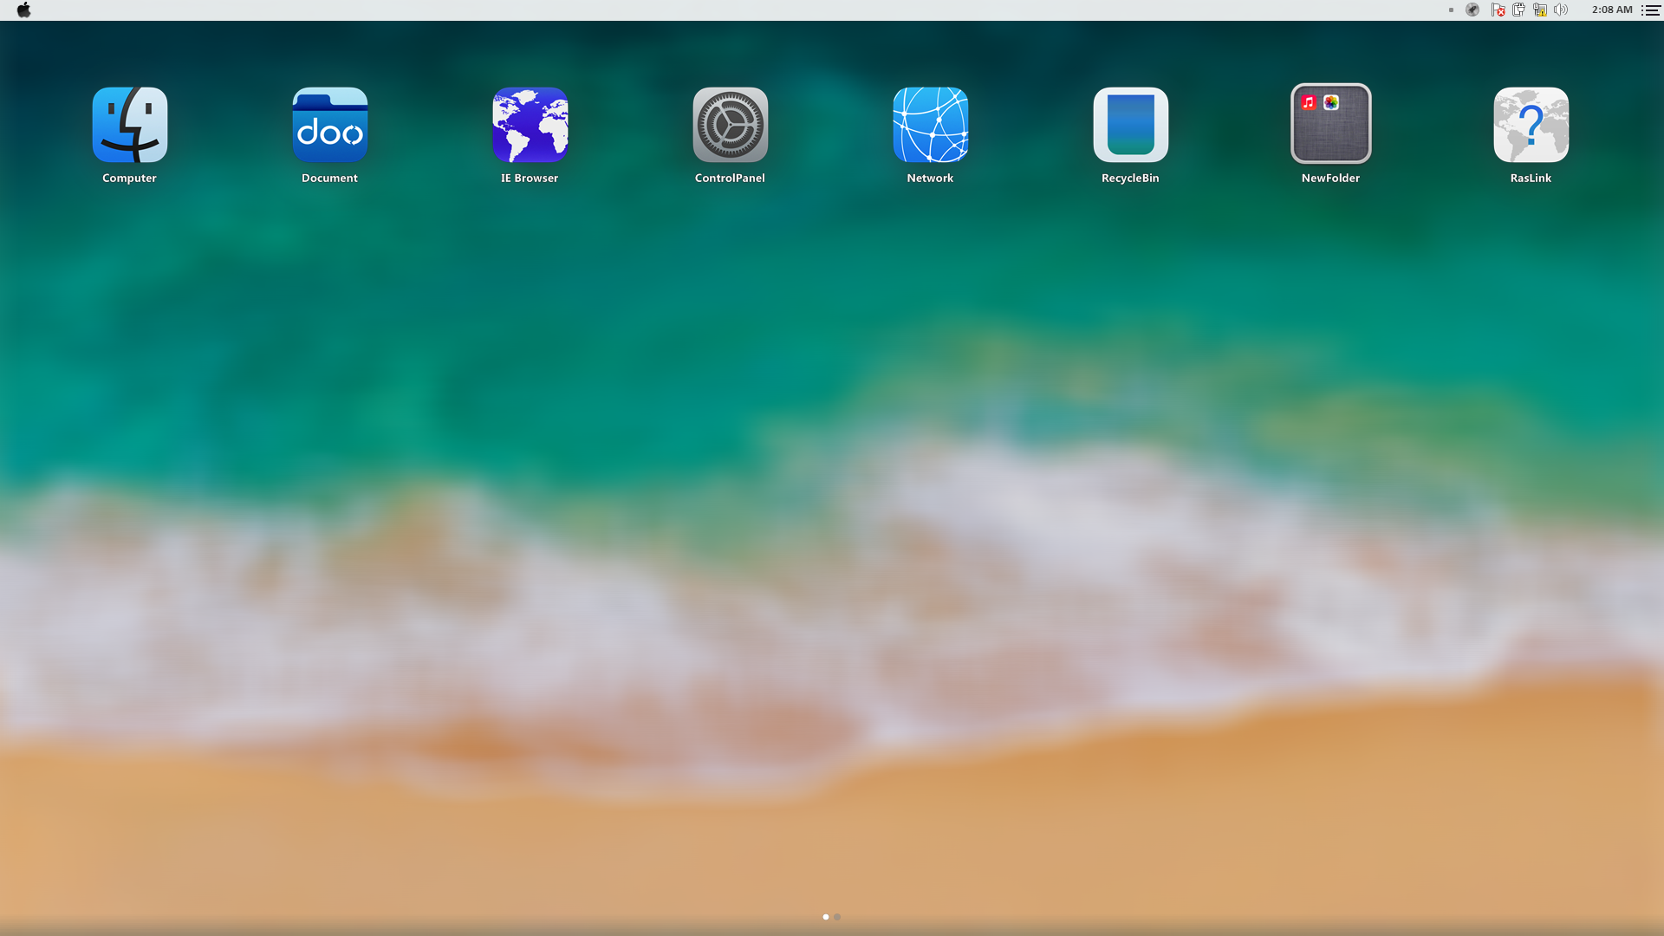Click the RecycleBin label text
This screenshot has height=936, width=1664.
(1130, 178)
